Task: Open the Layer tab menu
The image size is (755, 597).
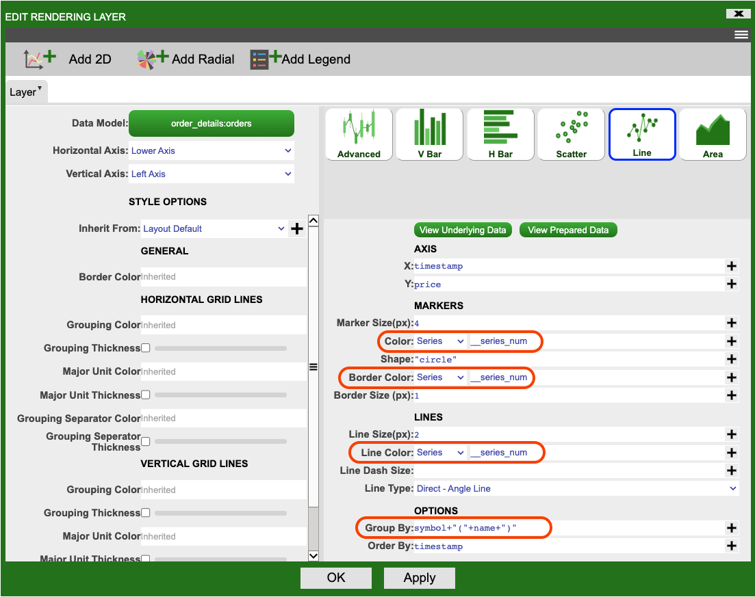Action: click(26, 92)
